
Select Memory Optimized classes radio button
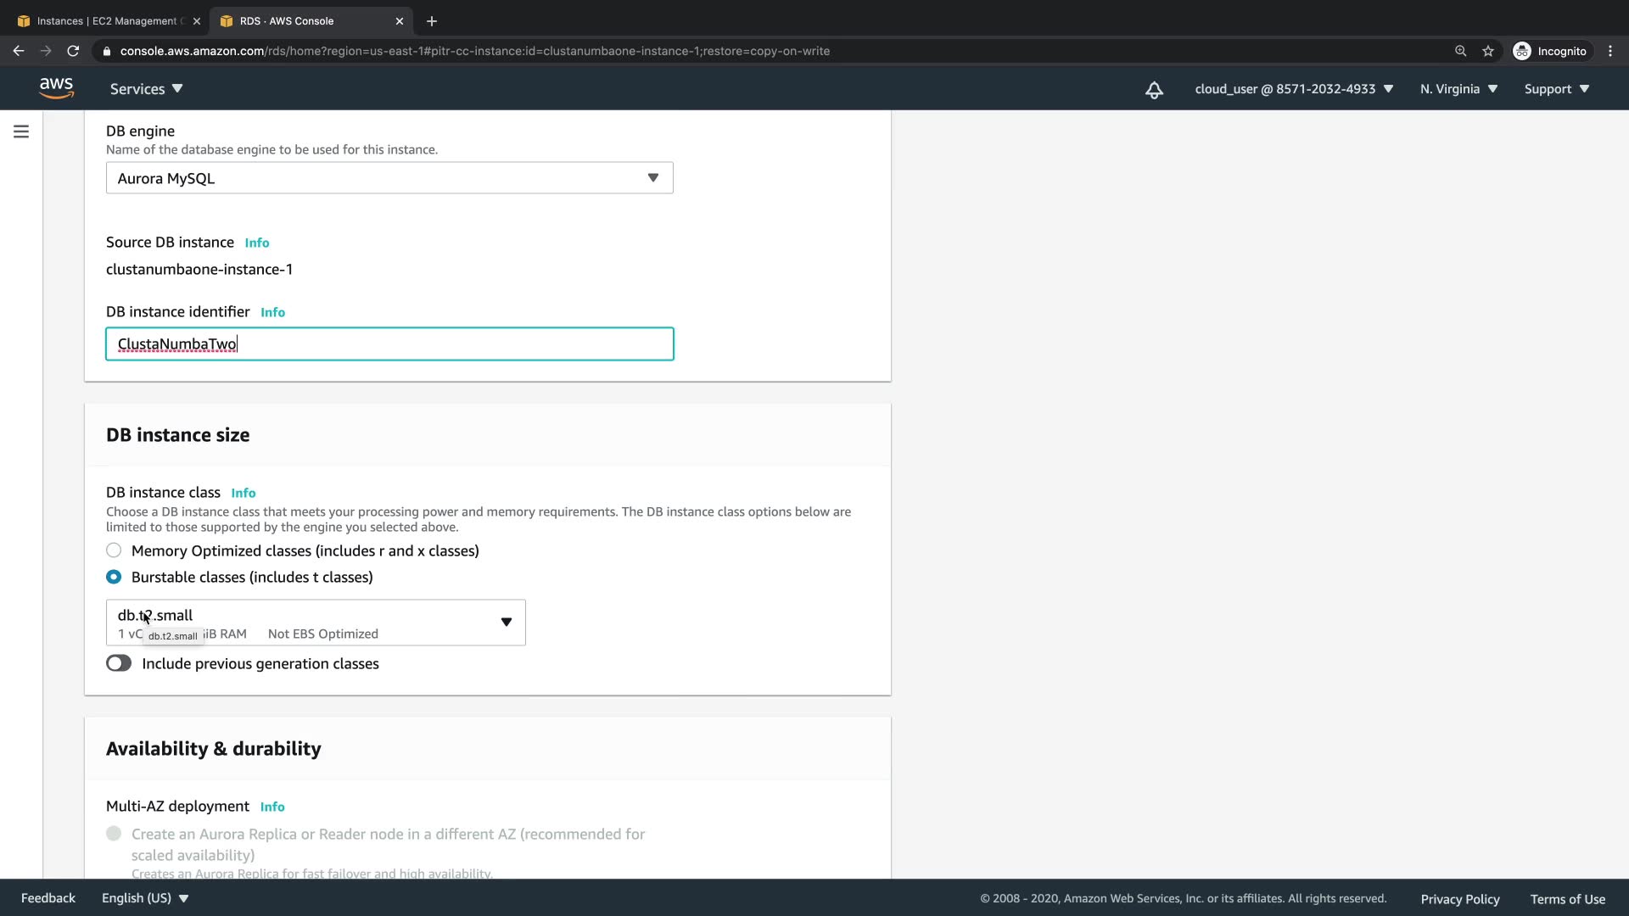(x=114, y=550)
